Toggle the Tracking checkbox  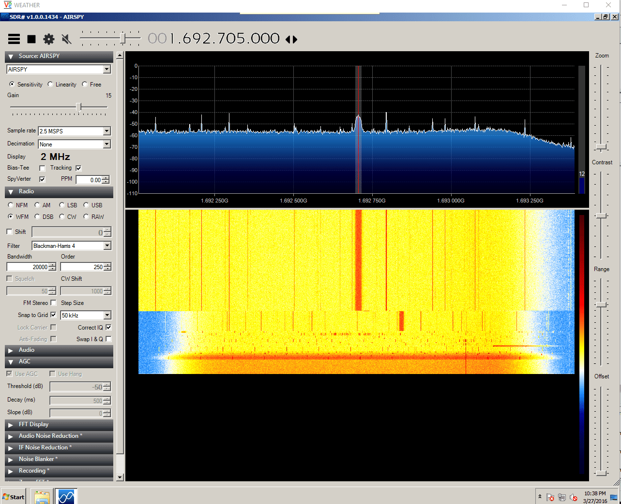(78, 168)
